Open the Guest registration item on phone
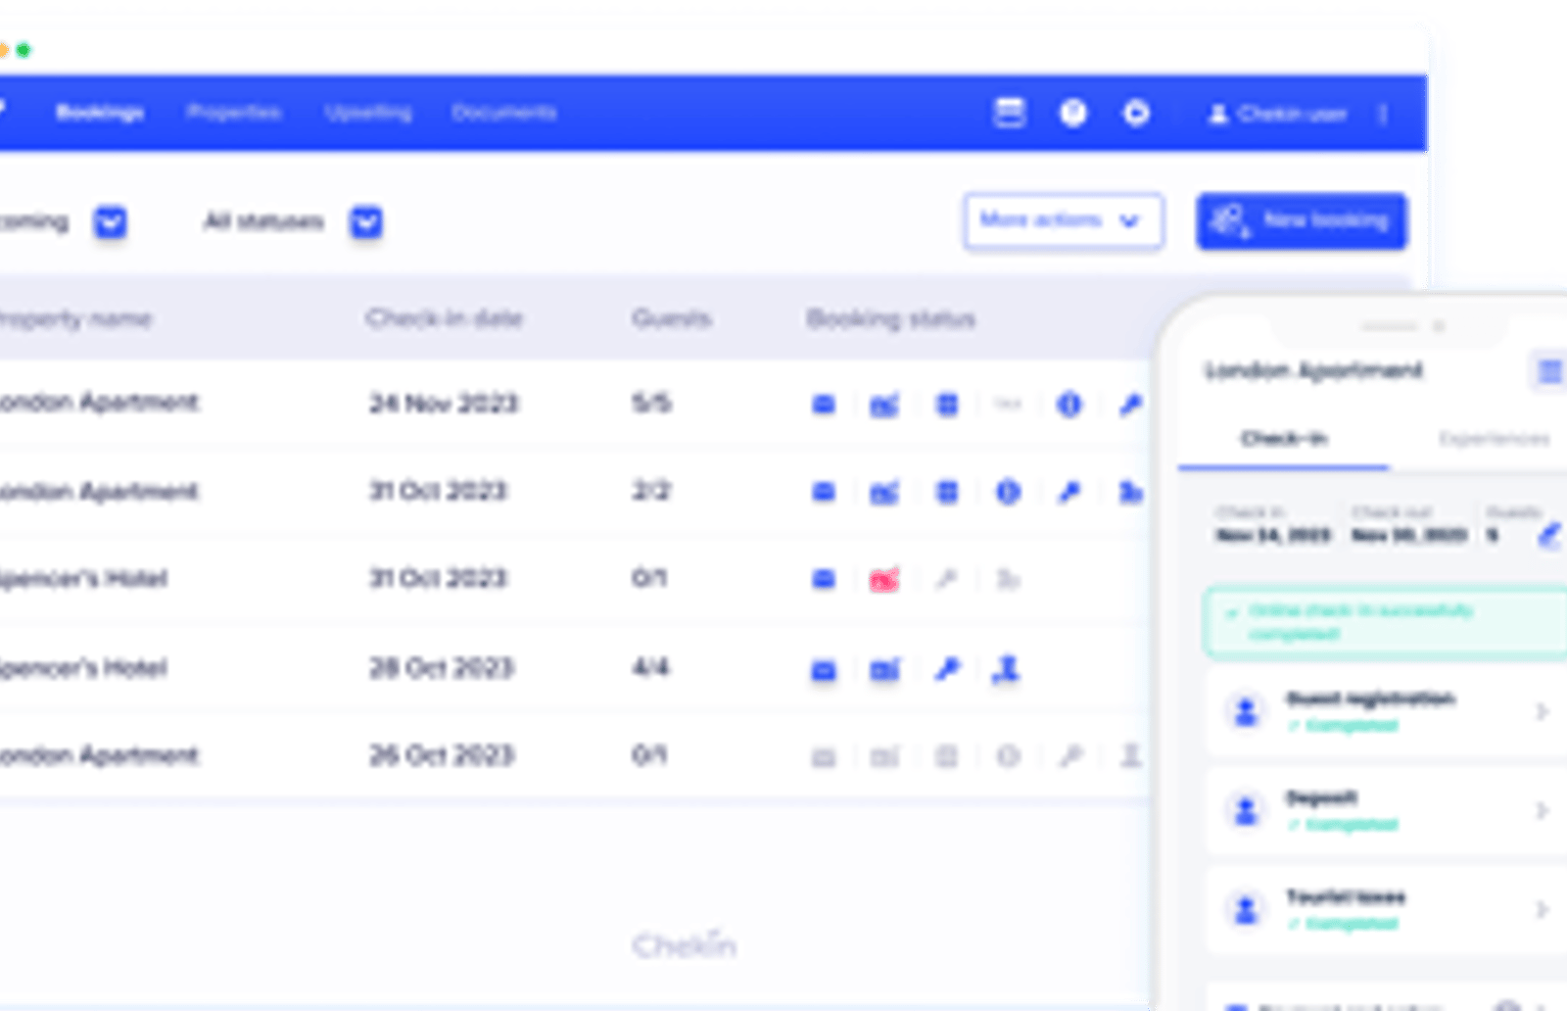The image size is (1567, 1011). [1386, 712]
